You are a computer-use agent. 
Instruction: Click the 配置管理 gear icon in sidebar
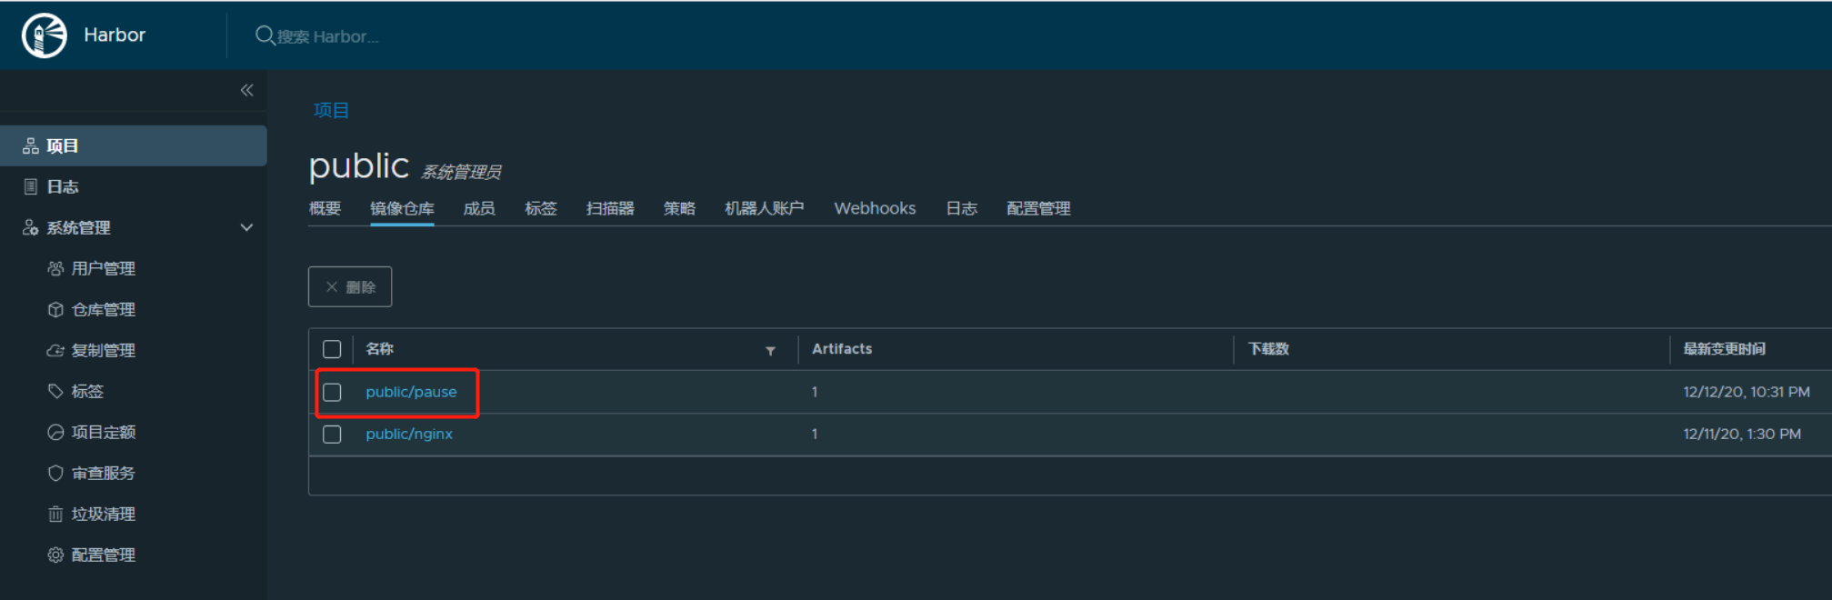click(55, 555)
